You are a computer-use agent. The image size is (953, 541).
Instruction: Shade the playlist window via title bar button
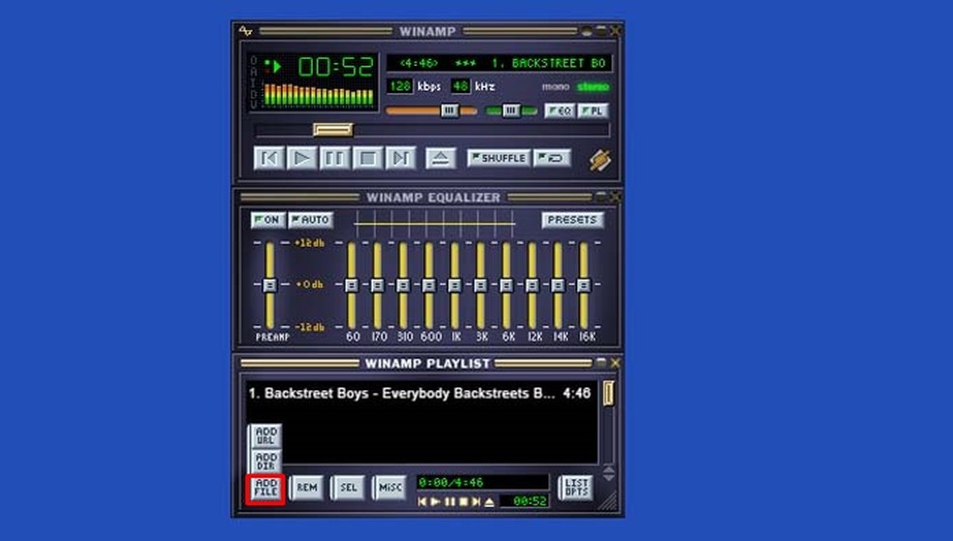[601, 363]
